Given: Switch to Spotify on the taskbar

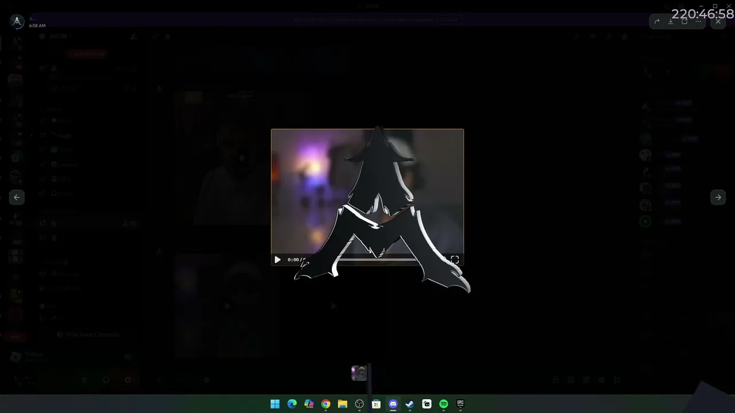Looking at the screenshot, I should pyautogui.click(x=443, y=404).
